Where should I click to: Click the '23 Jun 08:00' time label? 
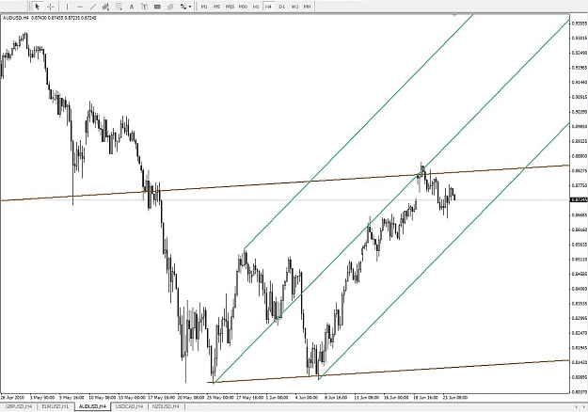455,397
